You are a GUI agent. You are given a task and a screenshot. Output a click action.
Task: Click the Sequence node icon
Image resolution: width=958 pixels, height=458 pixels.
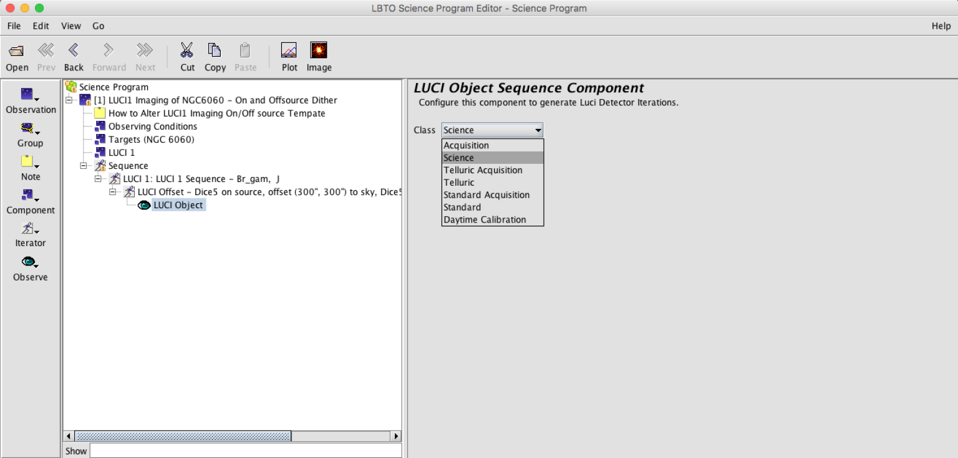coord(100,166)
